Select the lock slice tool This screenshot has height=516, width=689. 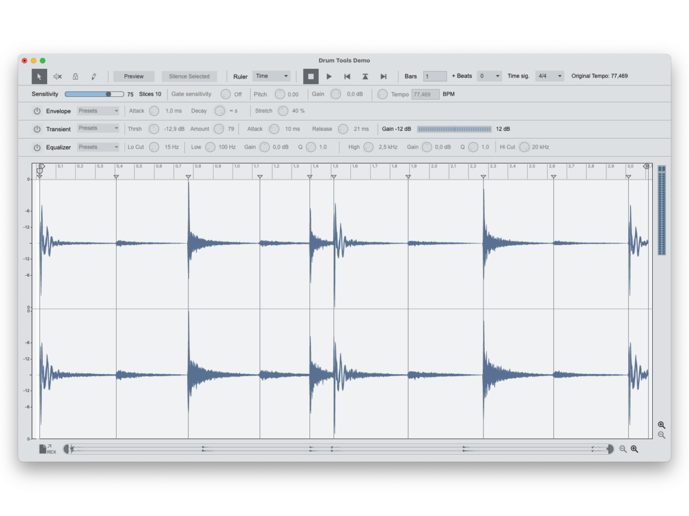pos(75,76)
